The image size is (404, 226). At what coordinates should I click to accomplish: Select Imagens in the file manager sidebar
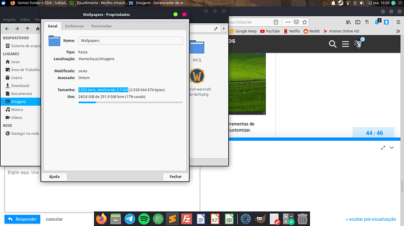point(20,102)
